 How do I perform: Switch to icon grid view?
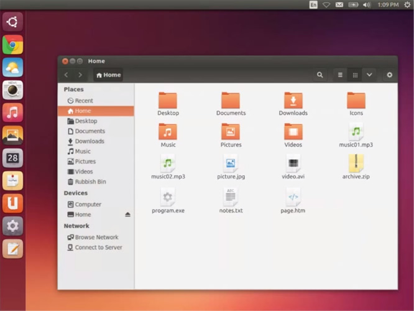[355, 75]
